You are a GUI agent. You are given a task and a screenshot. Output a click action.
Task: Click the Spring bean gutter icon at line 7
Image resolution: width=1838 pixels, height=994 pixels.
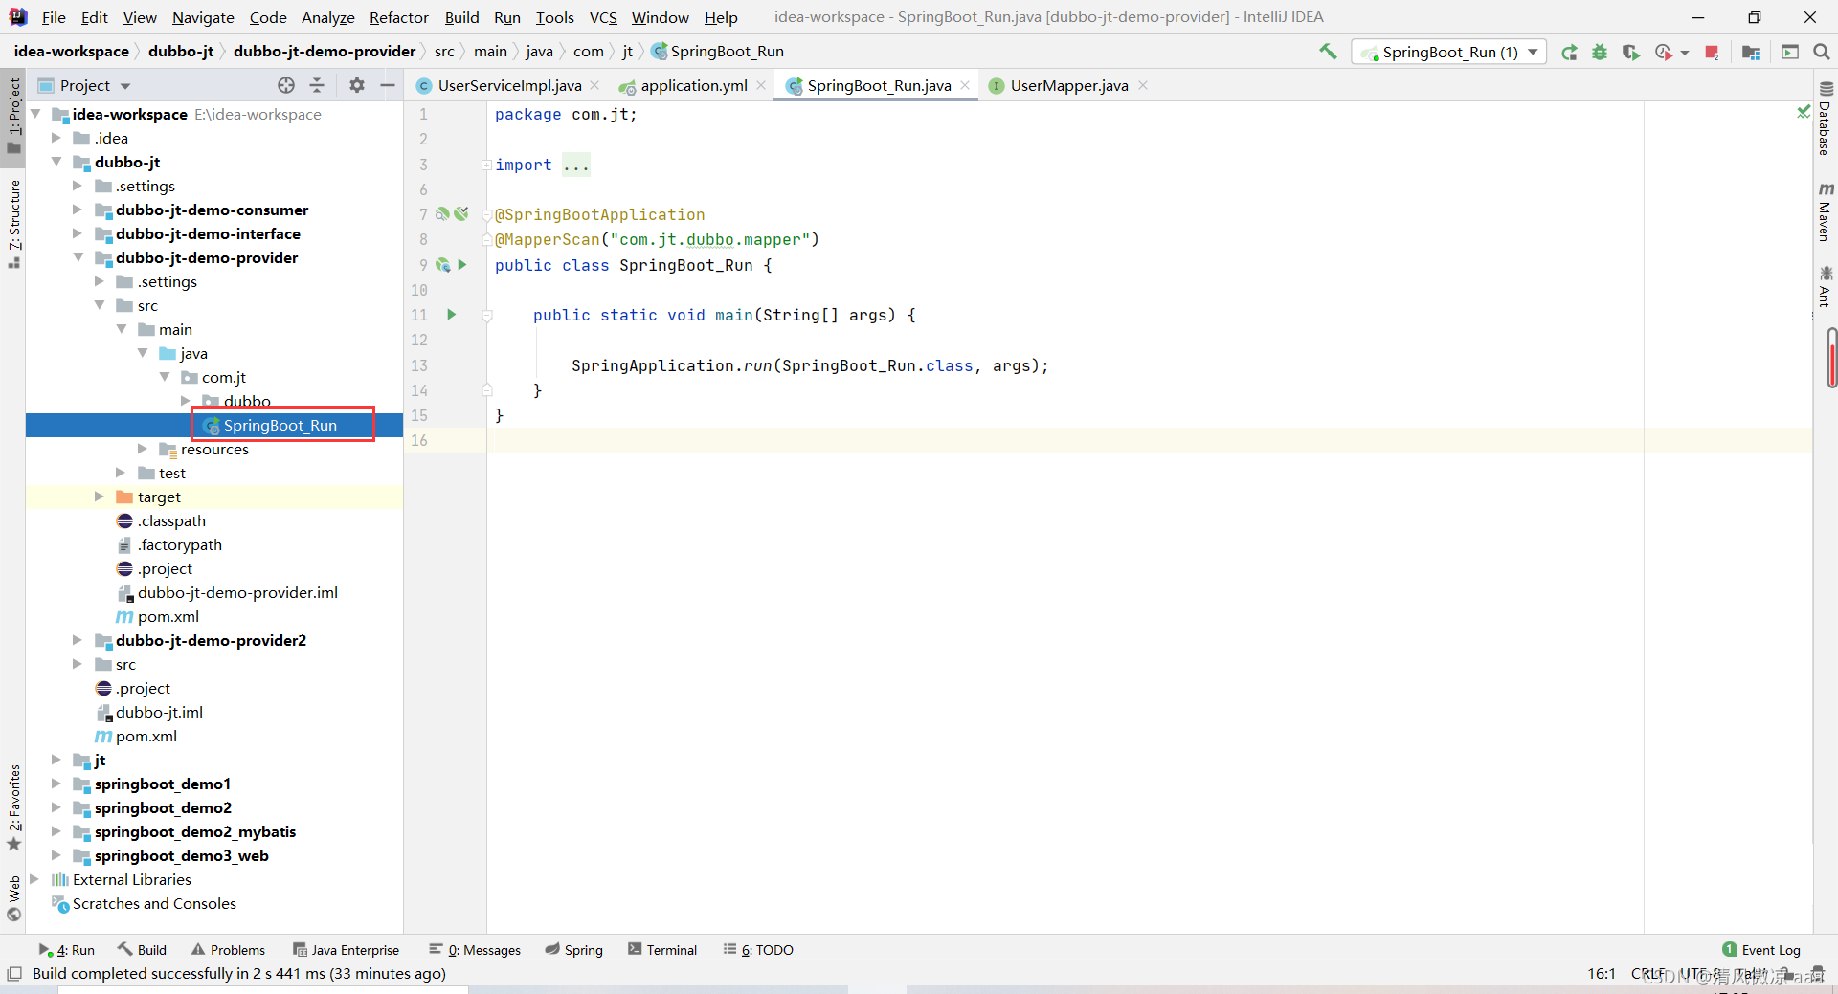[442, 214]
